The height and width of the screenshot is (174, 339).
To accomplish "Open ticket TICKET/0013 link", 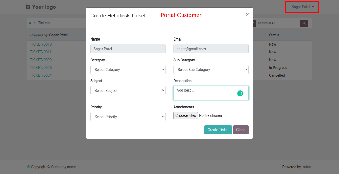I will (41, 44).
